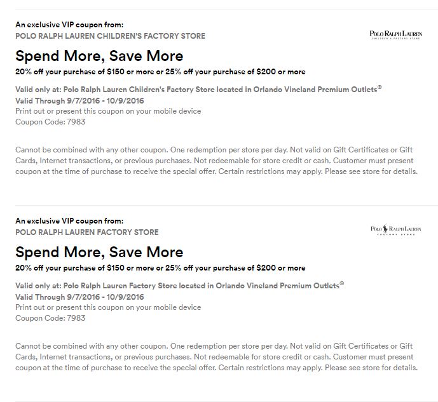Screen dimensions: 438x402
Task: Click the terms paragraph under the Children's coupon
Action: (x=216, y=161)
